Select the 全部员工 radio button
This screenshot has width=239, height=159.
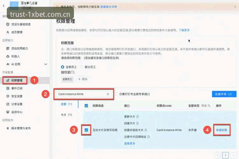click(x=63, y=67)
